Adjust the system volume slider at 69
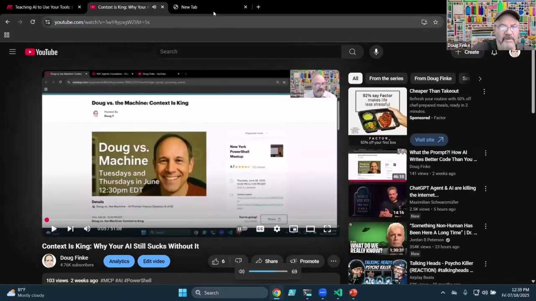This screenshot has height=301, width=536. [x=268, y=271]
